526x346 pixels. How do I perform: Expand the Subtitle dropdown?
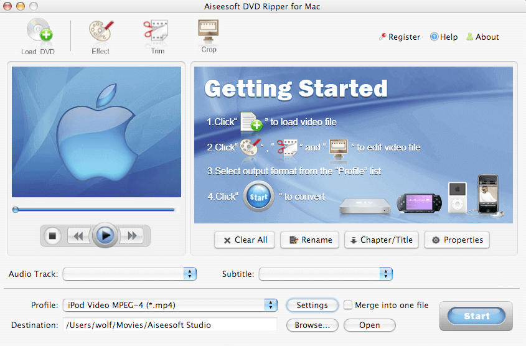326,274
